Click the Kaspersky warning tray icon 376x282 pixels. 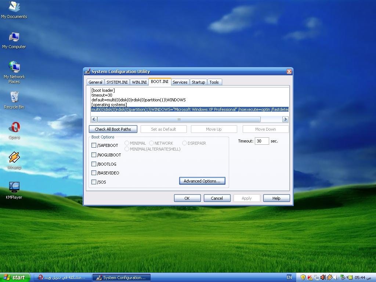[310, 278]
